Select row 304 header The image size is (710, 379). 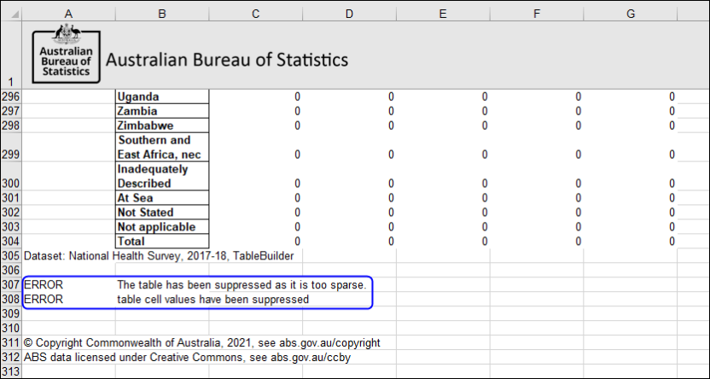[11, 242]
